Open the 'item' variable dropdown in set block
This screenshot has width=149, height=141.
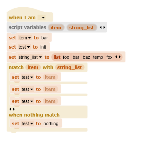25,38
